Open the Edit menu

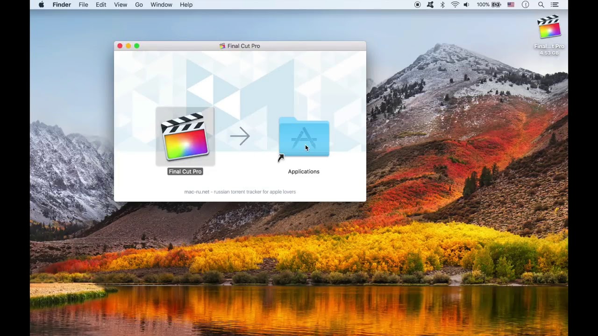101,5
